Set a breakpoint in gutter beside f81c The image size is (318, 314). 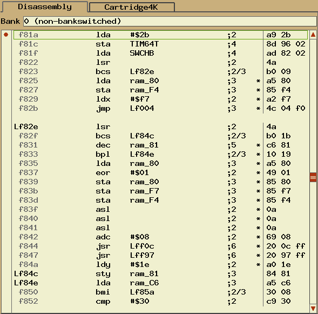click(x=6, y=44)
